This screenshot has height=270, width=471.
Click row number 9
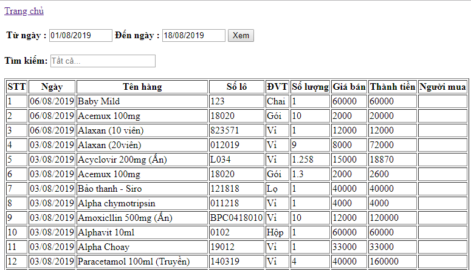pos(17,218)
